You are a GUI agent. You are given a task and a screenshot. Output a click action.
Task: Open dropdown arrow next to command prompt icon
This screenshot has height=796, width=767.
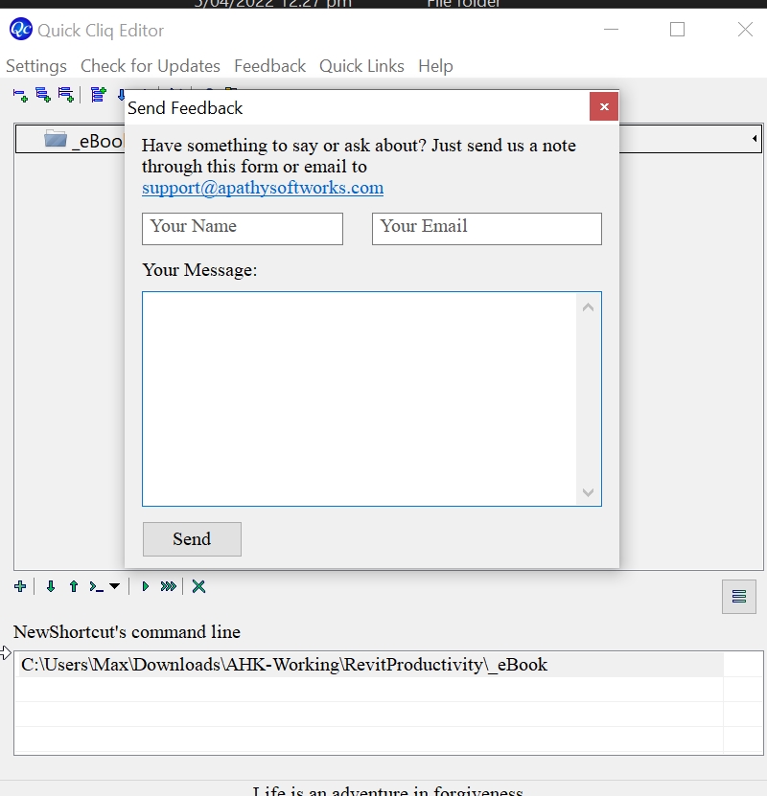tap(114, 586)
